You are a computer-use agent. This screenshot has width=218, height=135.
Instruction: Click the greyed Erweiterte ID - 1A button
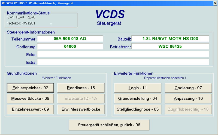81,99
